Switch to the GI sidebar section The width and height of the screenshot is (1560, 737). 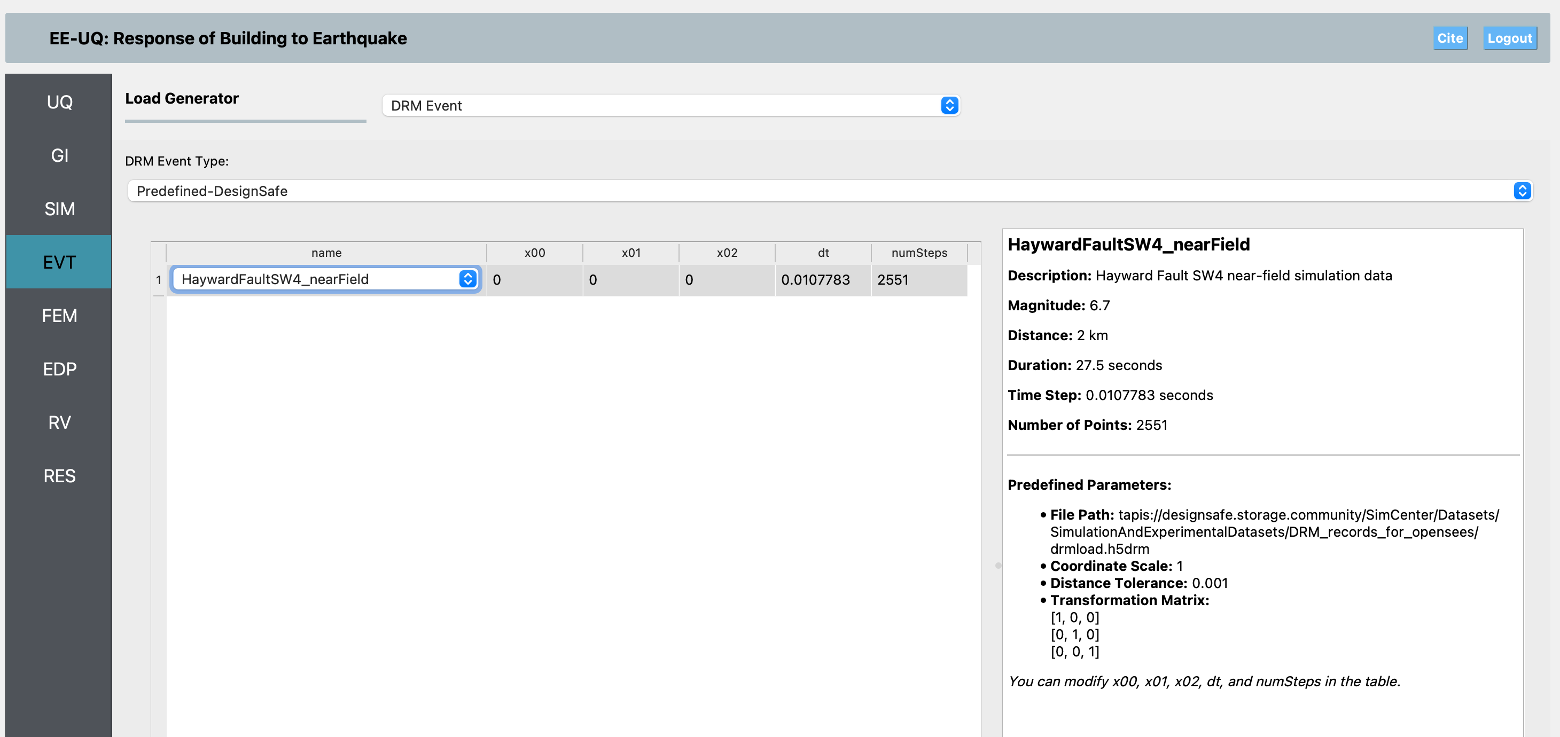59,155
